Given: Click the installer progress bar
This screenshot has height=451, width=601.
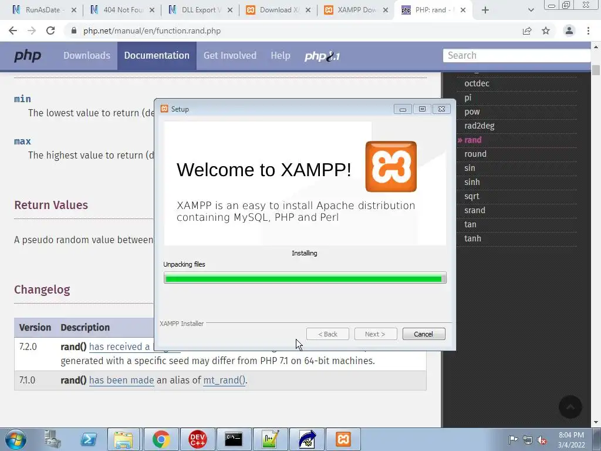Looking at the screenshot, I should (305, 278).
